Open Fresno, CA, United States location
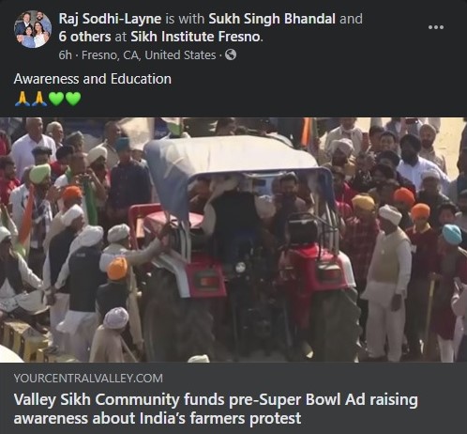The width and height of the screenshot is (467, 434). click(149, 55)
